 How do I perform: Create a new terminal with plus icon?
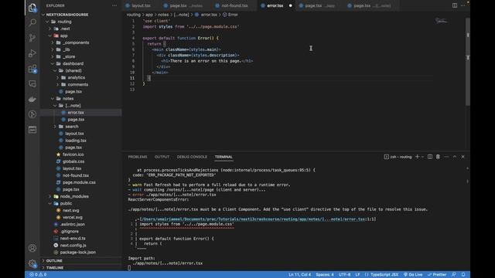pos(417,157)
